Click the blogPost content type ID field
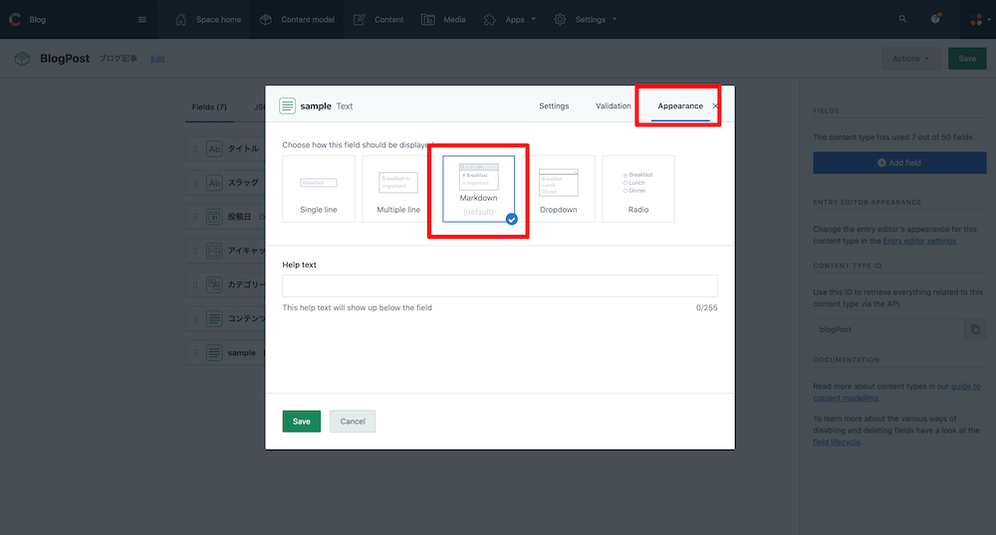 [x=888, y=329]
